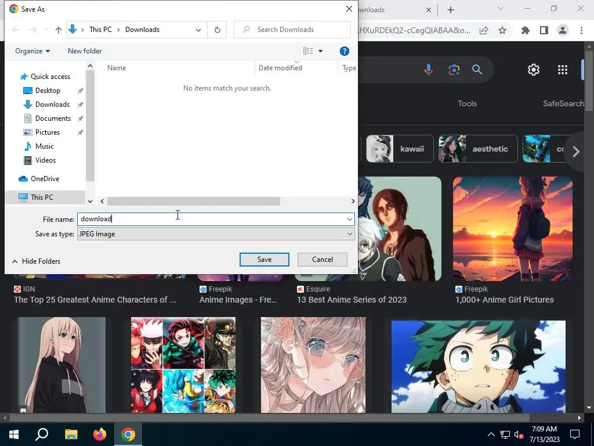Click the Up one level arrow in Save As
This screenshot has height=446, width=594.
pyautogui.click(x=59, y=30)
